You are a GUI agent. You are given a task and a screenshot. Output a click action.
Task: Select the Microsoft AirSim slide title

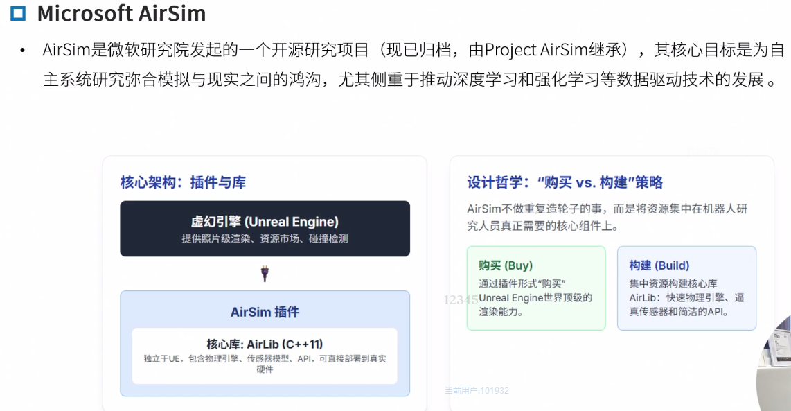(121, 13)
